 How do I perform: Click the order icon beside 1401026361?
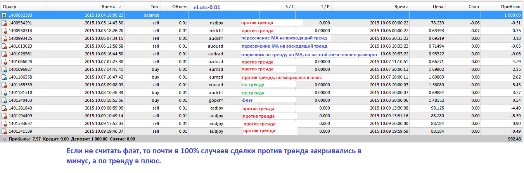point(4,54)
